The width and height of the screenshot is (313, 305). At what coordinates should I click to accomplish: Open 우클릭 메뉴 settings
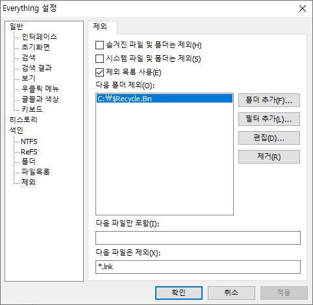pos(40,89)
